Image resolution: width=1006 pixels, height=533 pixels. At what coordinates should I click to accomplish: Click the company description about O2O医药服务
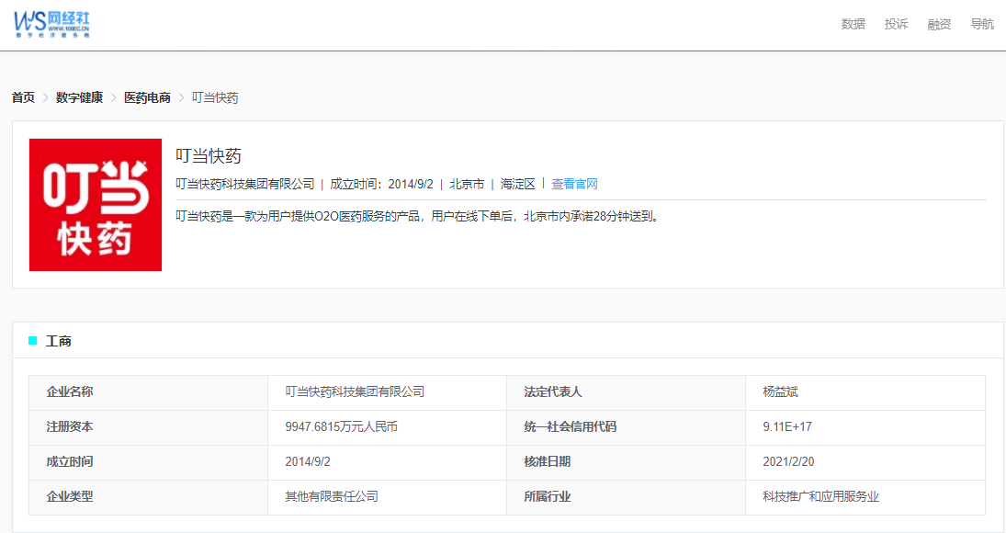[x=418, y=216]
